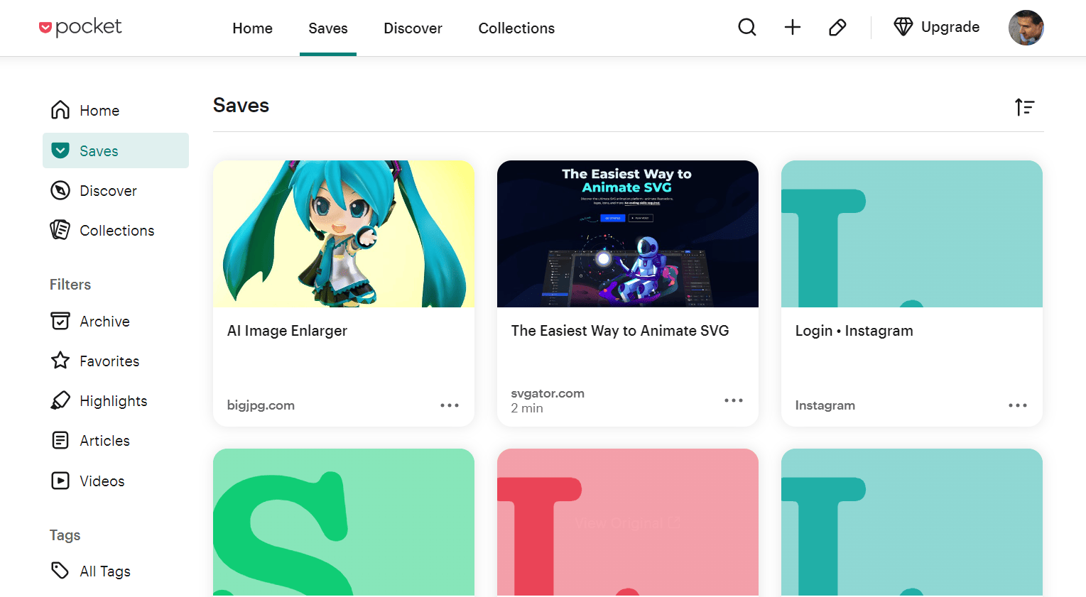Click the Pocket logo

[80, 28]
